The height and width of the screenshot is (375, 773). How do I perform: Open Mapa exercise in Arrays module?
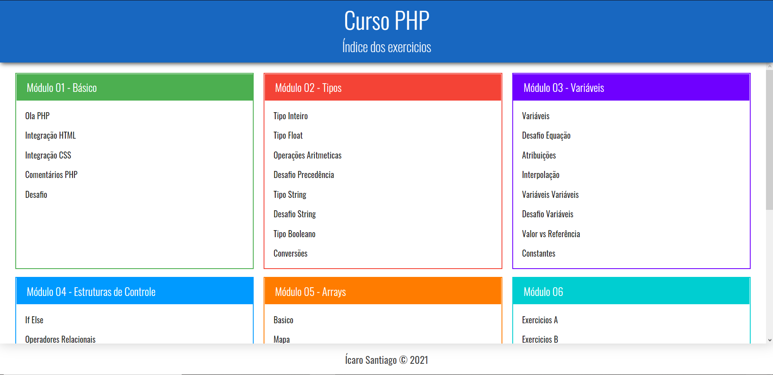pyautogui.click(x=281, y=339)
